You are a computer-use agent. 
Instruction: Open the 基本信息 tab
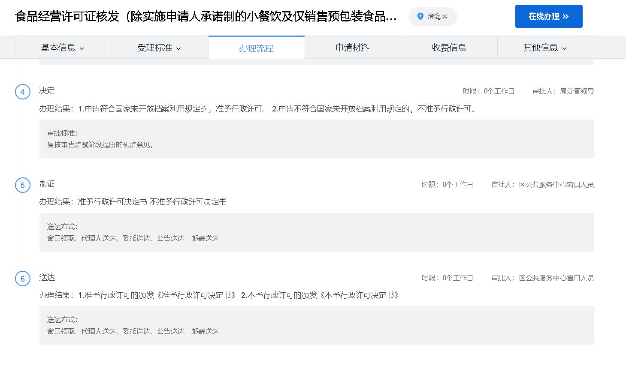pyautogui.click(x=63, y=48)
